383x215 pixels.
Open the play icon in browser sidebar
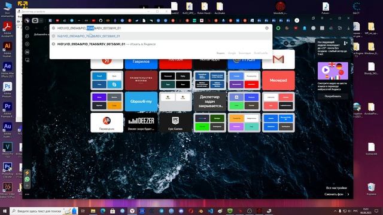[27, 44]
